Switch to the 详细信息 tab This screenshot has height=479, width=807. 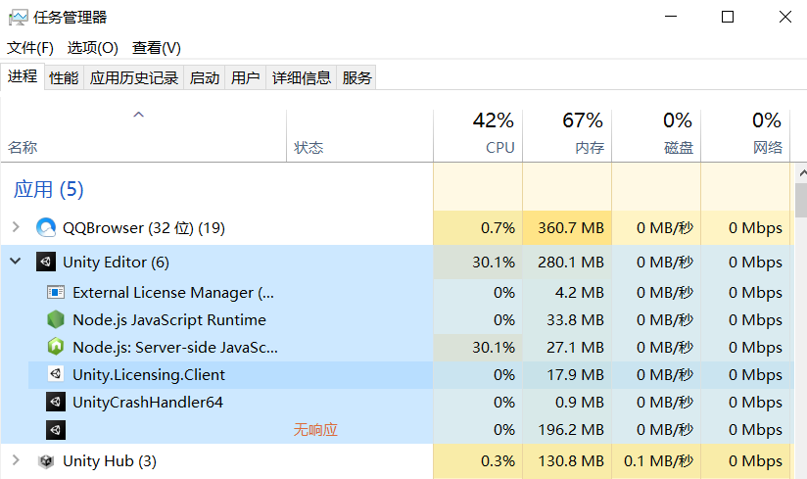click(x=301, y=77)
